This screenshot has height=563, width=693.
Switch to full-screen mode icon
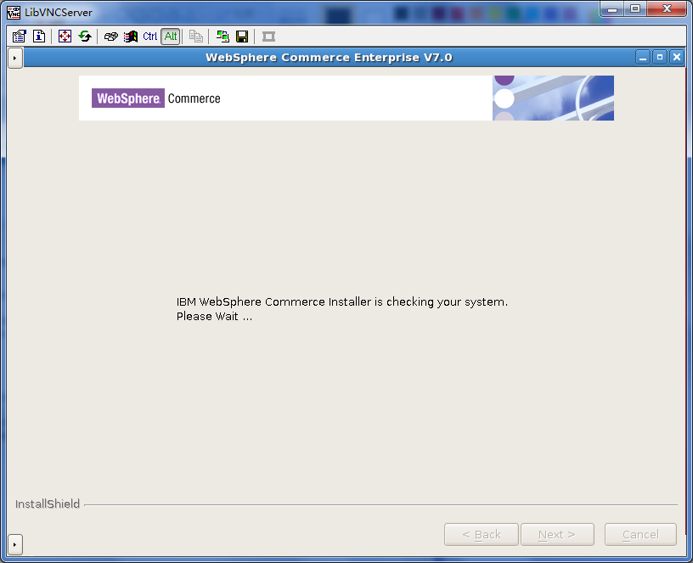(x=65, y=37)
